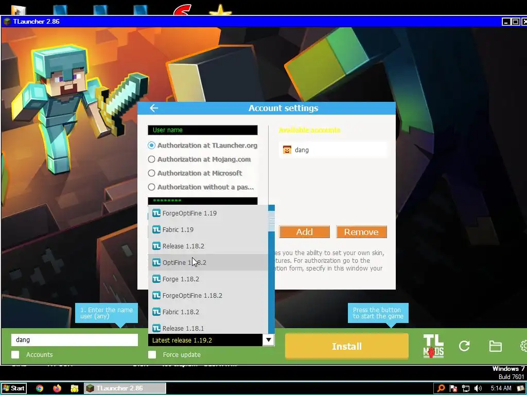Click the TL icon beside Fabric 1.18.2
The width and height of the screenshot is (527, 395).
[x=156, y=312]
